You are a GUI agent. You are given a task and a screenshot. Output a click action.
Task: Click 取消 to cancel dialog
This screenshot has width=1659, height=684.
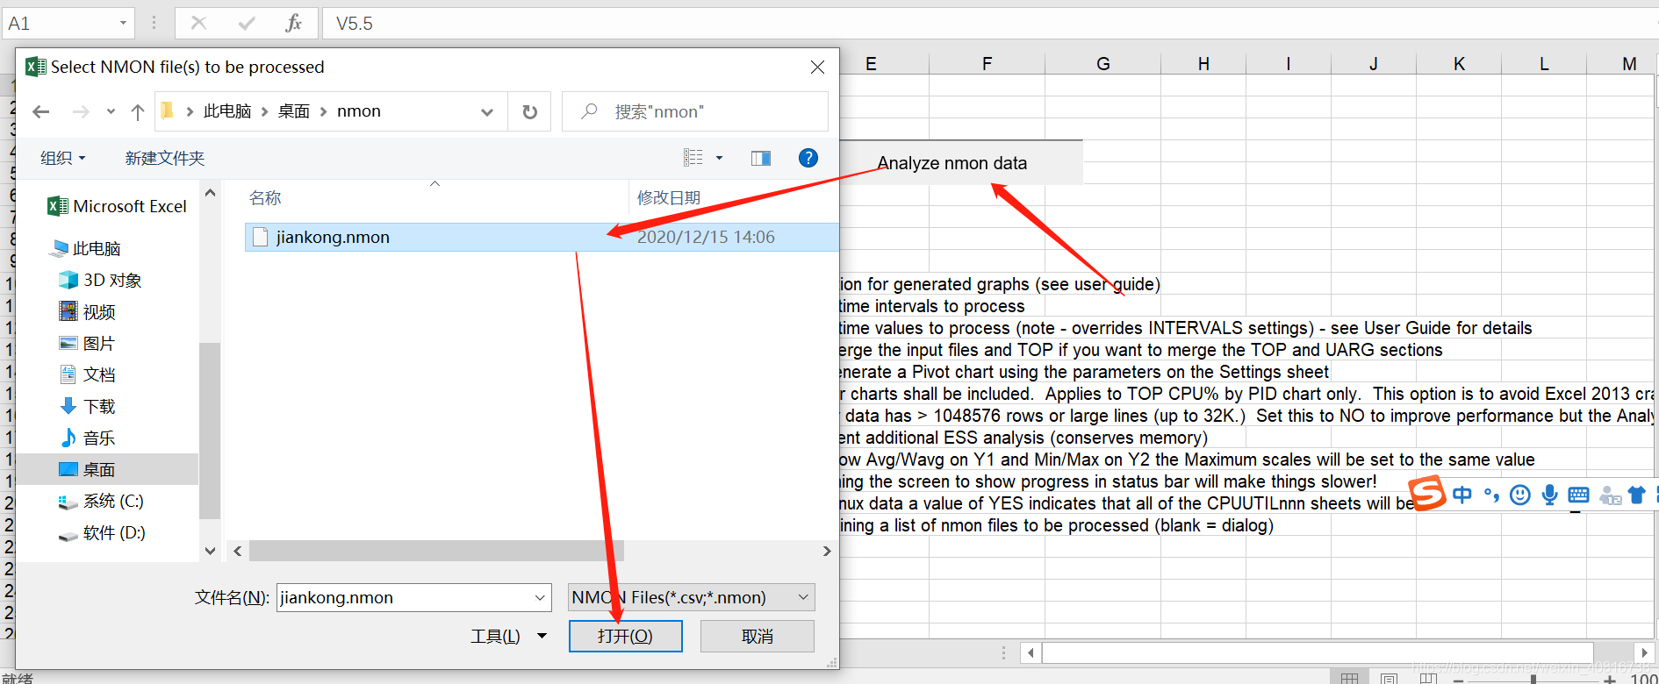pyautogui.click(x=758, y=636)
